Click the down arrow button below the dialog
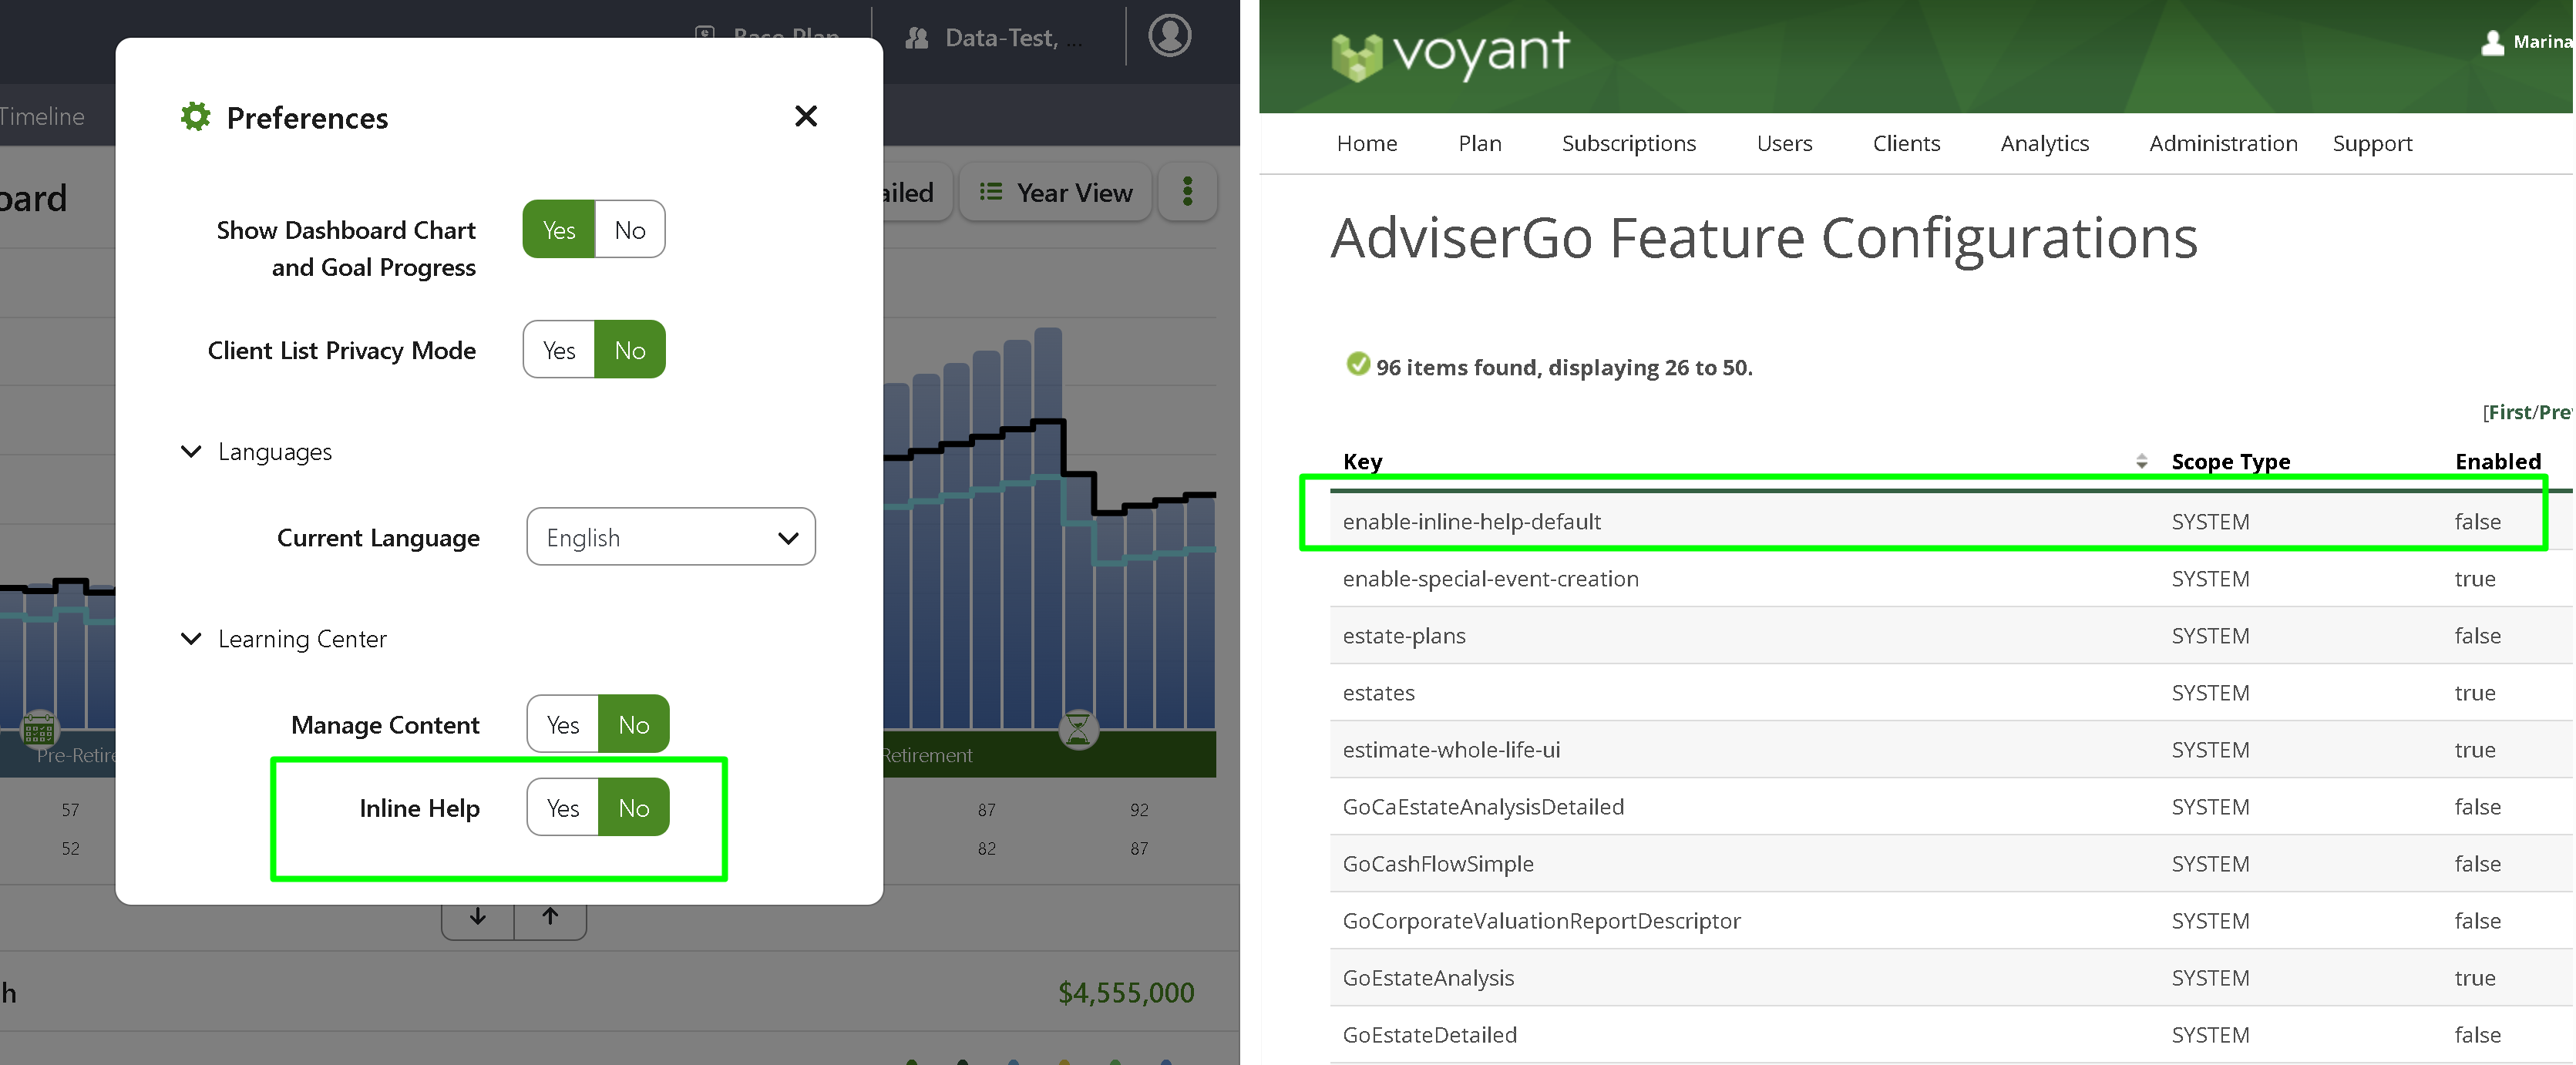This screenshot has width=2576, height=1065. pyautogui.click(x=478, y=916)
